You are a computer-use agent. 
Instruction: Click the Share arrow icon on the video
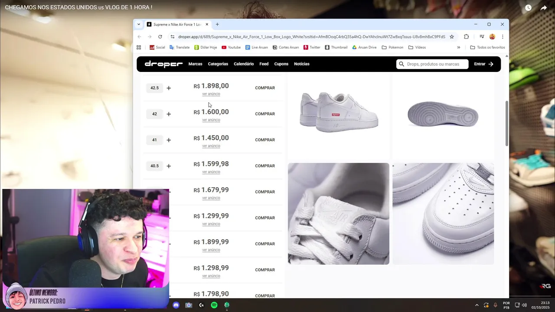pyautogui.click(x=544, y=8)
